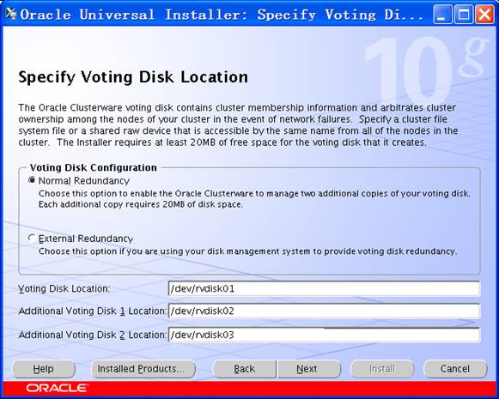499x399 pixels.
Task: Minimize the Oracle Universal Installer window
Action: pyautogui.click(x=442, y=15)
